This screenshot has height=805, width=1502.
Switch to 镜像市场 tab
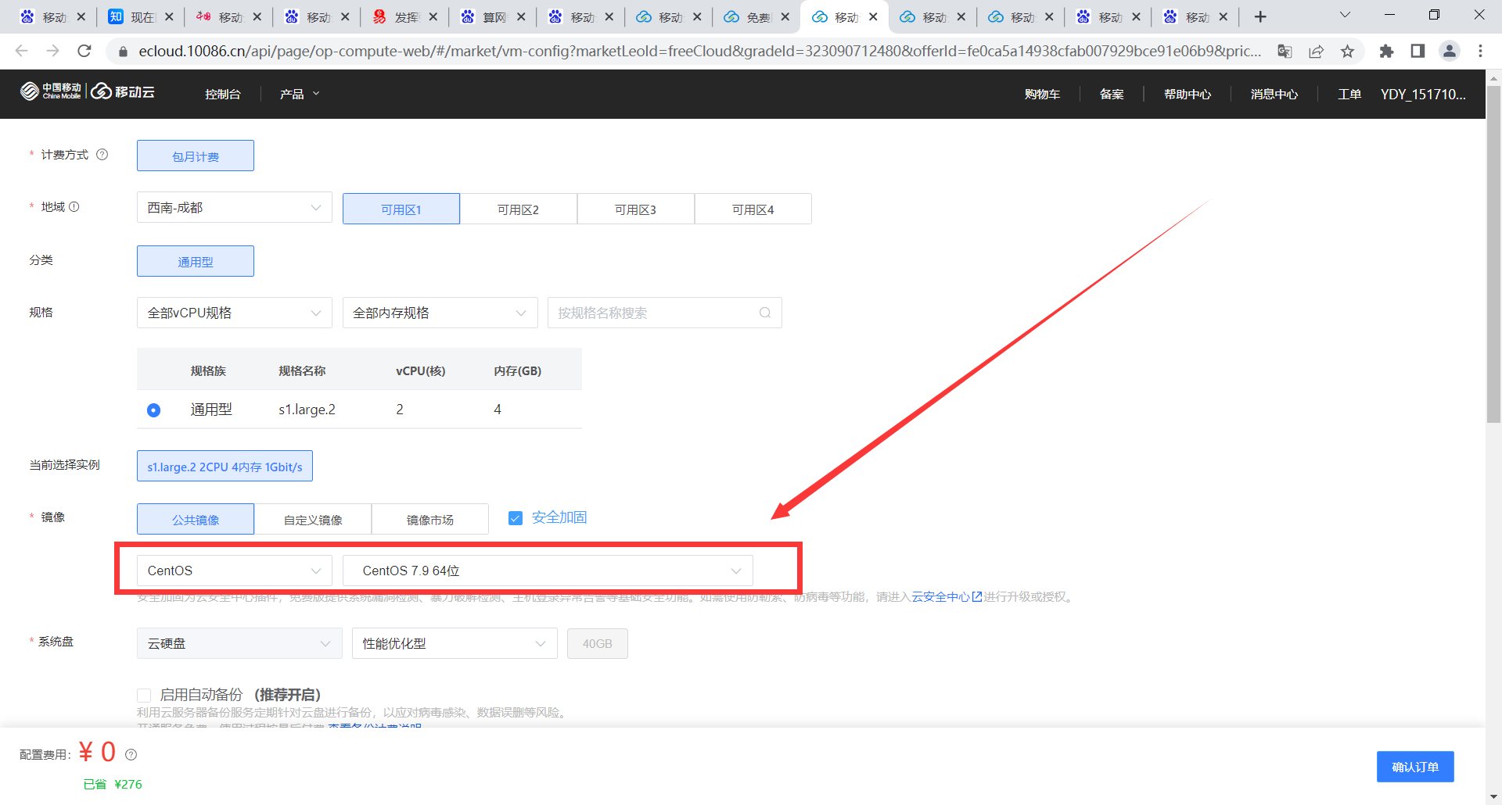tap(430, 519)
